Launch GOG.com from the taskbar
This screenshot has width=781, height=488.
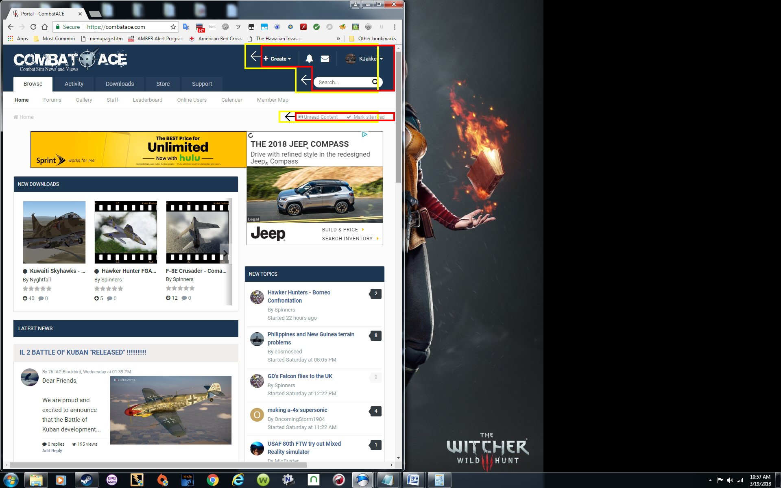pyautogui.click(x=111, y=480)
